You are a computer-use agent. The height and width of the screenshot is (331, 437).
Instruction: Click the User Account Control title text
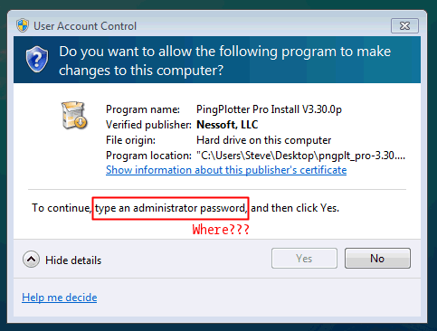click(x=85, y=26)
